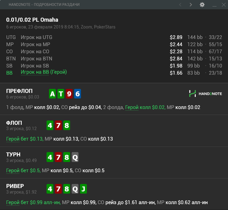Click 'Герой' link in preflop actions
This screenshot has width=228, height=210.
tap(132, 107)
